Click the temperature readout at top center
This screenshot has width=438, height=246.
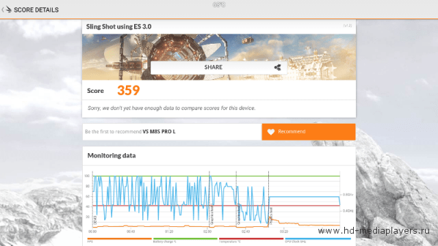[219, 5]
